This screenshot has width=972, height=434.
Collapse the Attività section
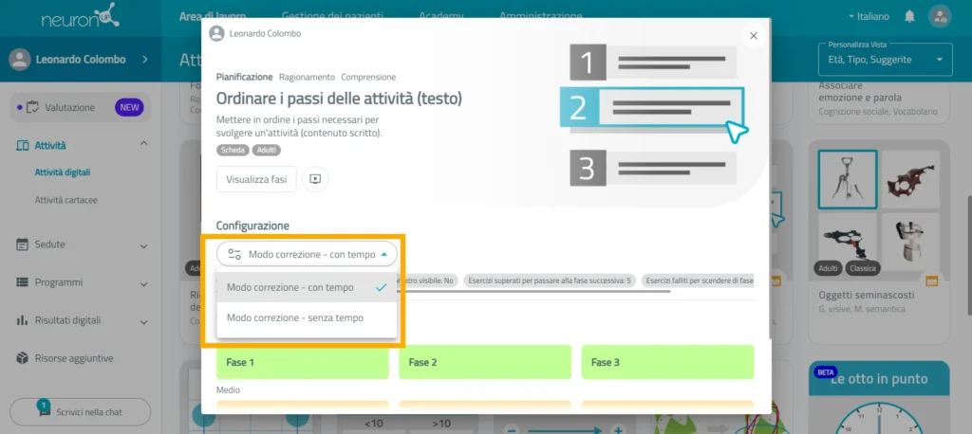(x=144, y=144)
